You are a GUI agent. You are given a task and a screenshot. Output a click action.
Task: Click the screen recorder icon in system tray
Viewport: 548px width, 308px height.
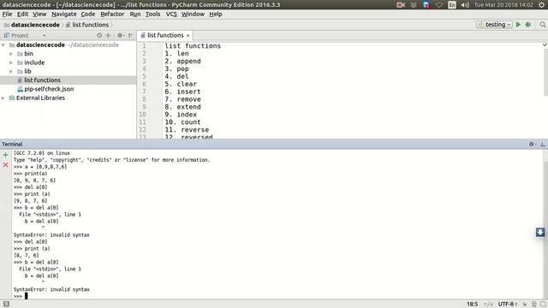click(x=401, y=5)
